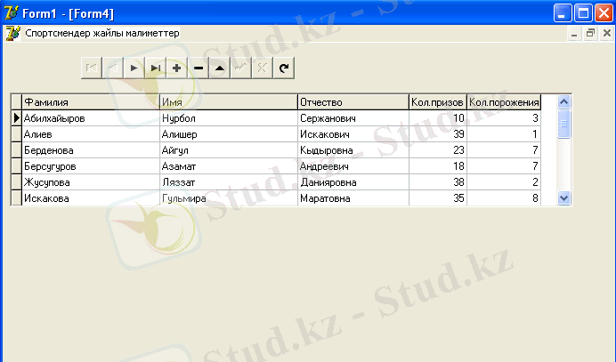Select losses cell 2 in Жусупова row
The width and height of the screenshot is (616, 362).
coord(504,182)
